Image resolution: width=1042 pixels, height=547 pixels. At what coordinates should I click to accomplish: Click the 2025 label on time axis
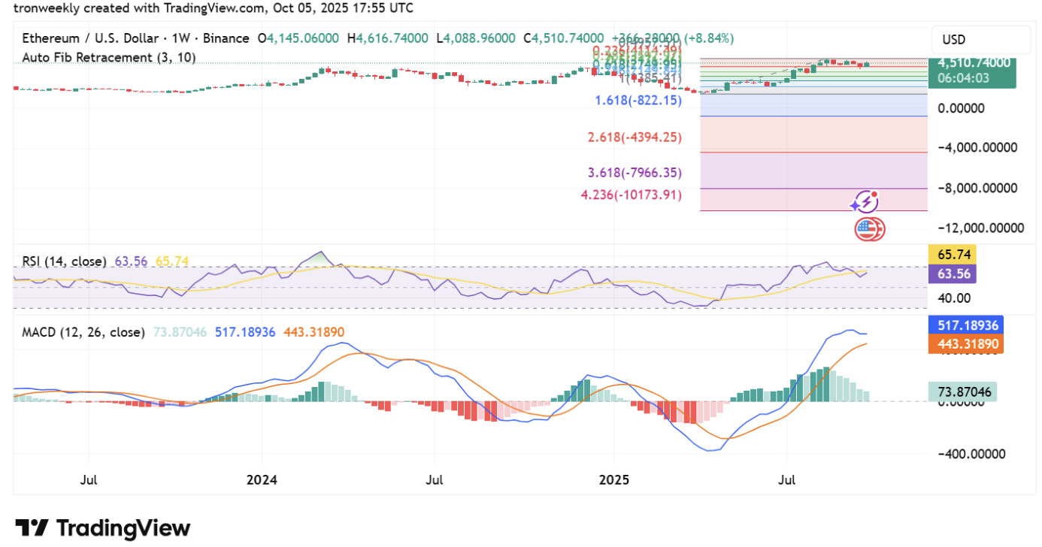[x=613, y=479]
